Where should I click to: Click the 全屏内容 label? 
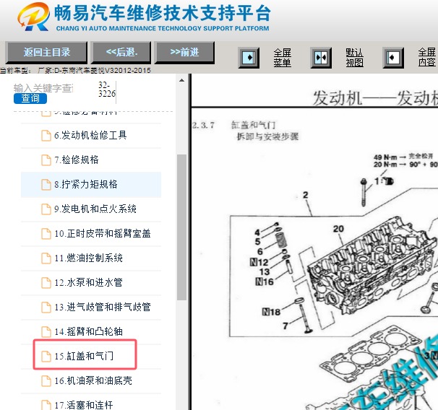tap(426, 57)
